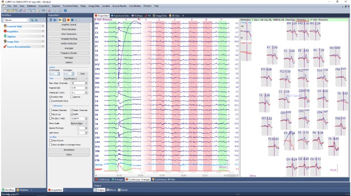Click the CURRY application icon in menu bar
This screenshot has height=196, width=351.
point(4,6)
